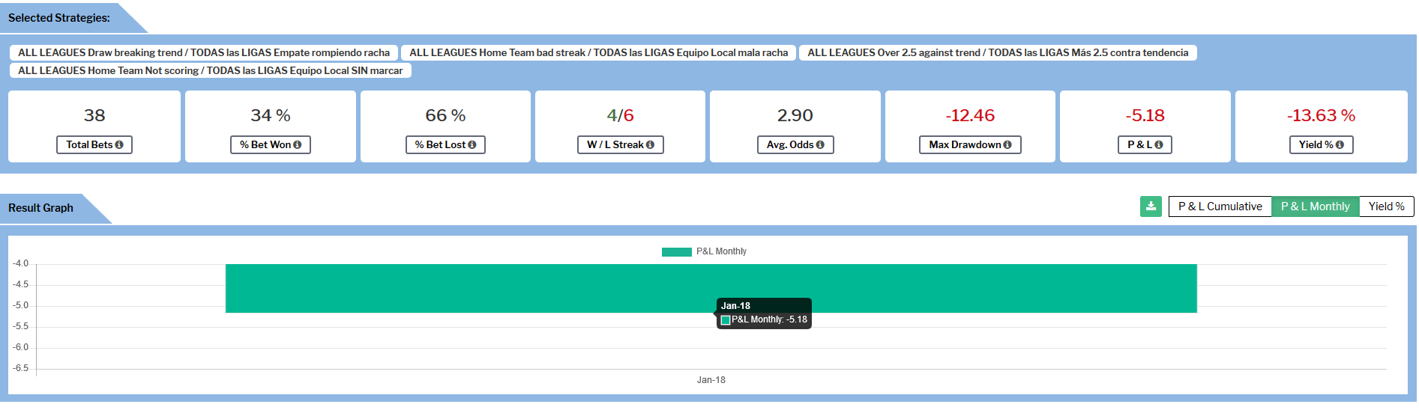Click info icon next to W / L Streak

[650, 145]
